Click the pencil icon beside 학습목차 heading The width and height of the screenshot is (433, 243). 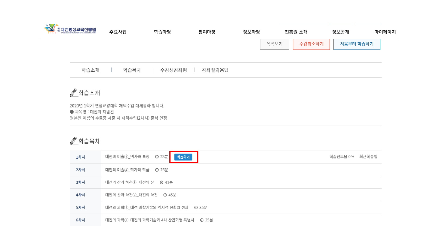(73, 141)
